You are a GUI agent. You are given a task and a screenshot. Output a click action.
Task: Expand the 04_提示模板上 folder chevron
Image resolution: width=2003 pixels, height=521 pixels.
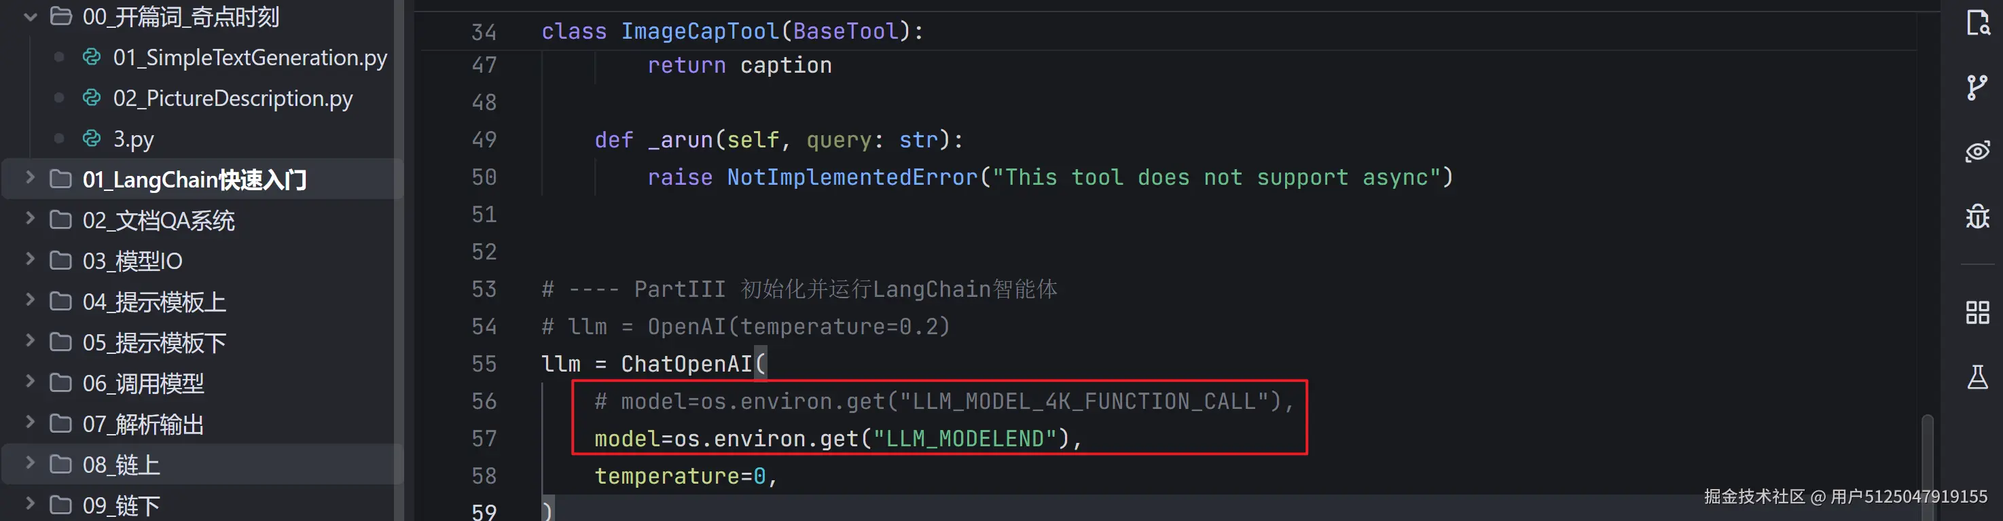[31, 300]
